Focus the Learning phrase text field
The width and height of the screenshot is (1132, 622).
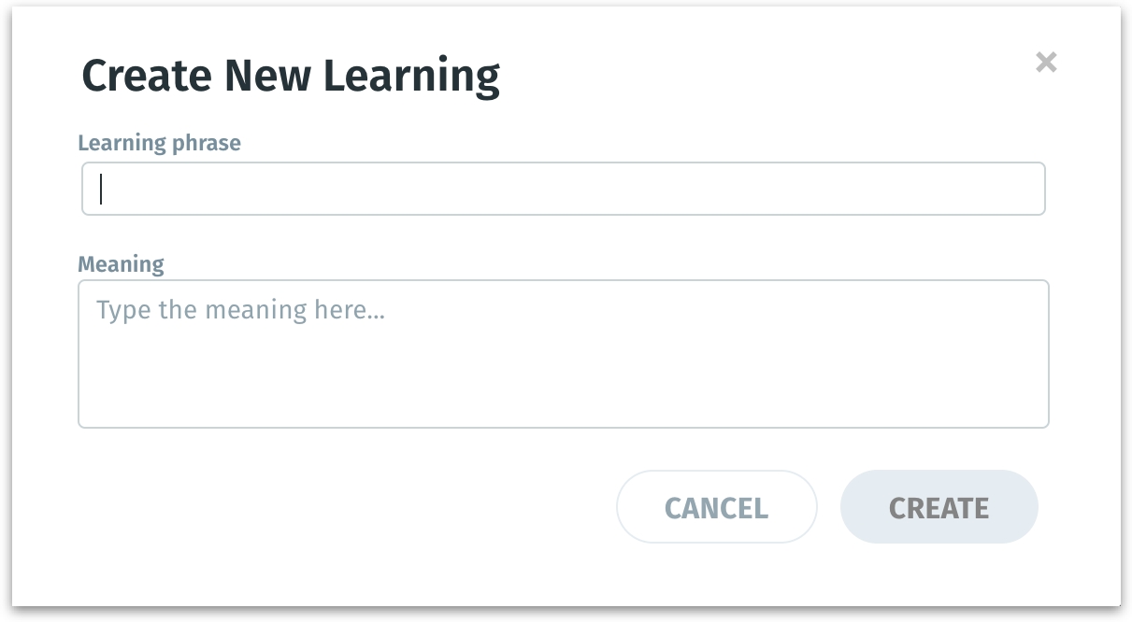[x=563, y=189]
